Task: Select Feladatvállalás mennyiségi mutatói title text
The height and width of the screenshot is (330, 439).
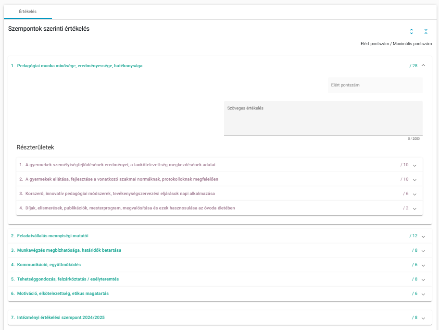Action: [x=52, y=236]
